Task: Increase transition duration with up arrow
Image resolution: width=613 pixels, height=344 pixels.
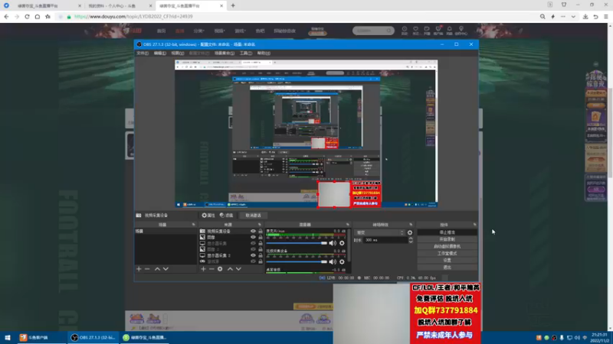Action: (411, 239)
